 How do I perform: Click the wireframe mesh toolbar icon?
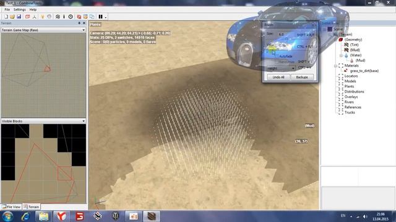point(58,17)
